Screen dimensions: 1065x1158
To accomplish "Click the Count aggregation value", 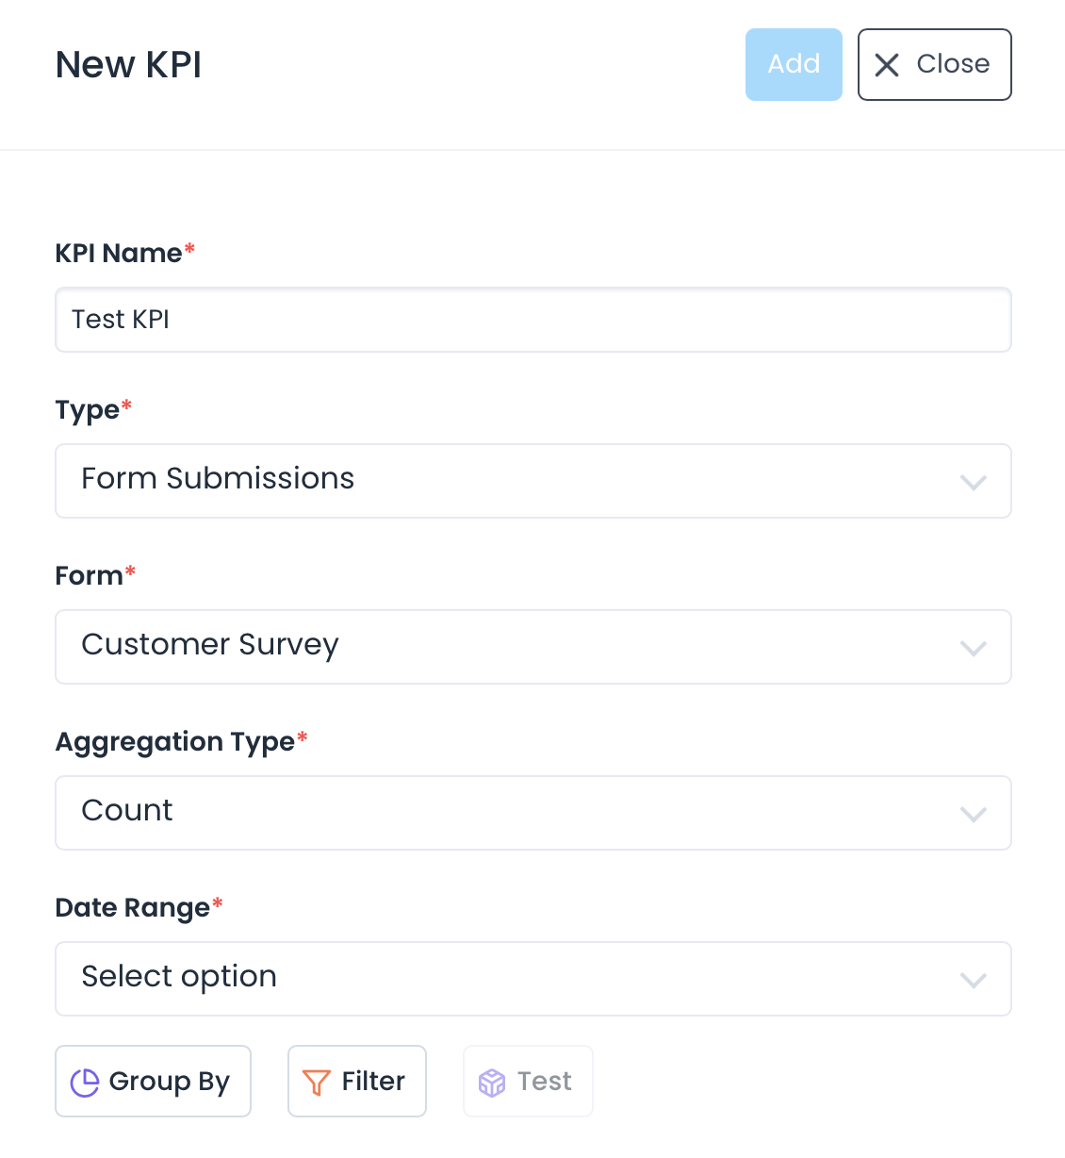I will tap(127, 811).
